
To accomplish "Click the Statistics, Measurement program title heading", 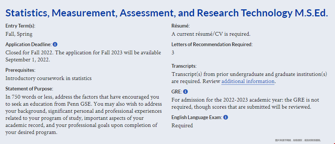I will [166, 13].
